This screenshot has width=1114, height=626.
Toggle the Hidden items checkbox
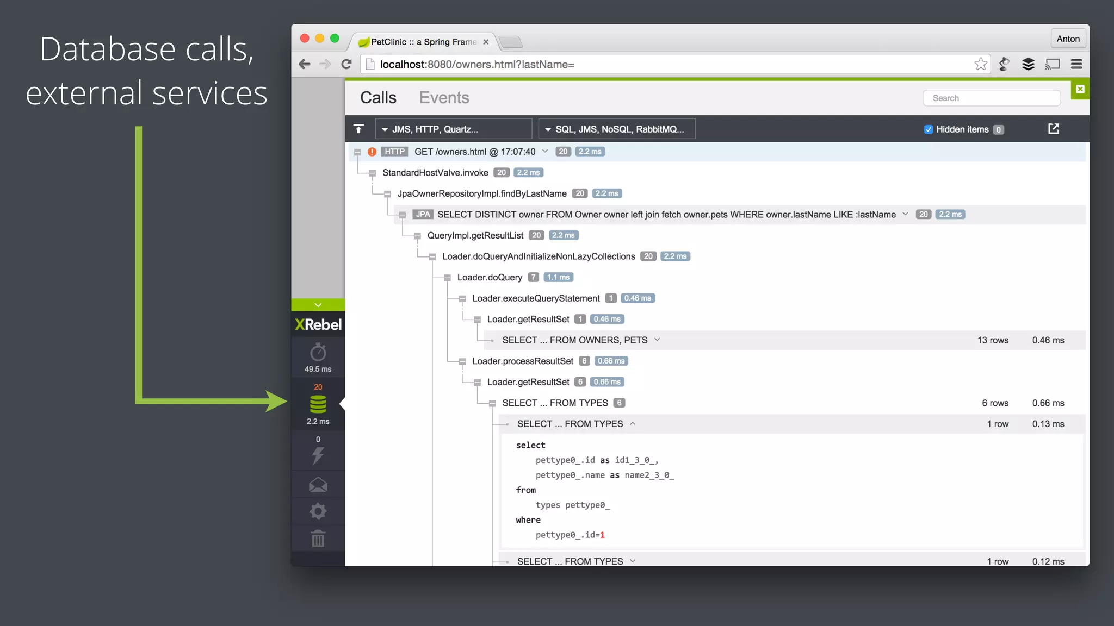pos(929,129)
